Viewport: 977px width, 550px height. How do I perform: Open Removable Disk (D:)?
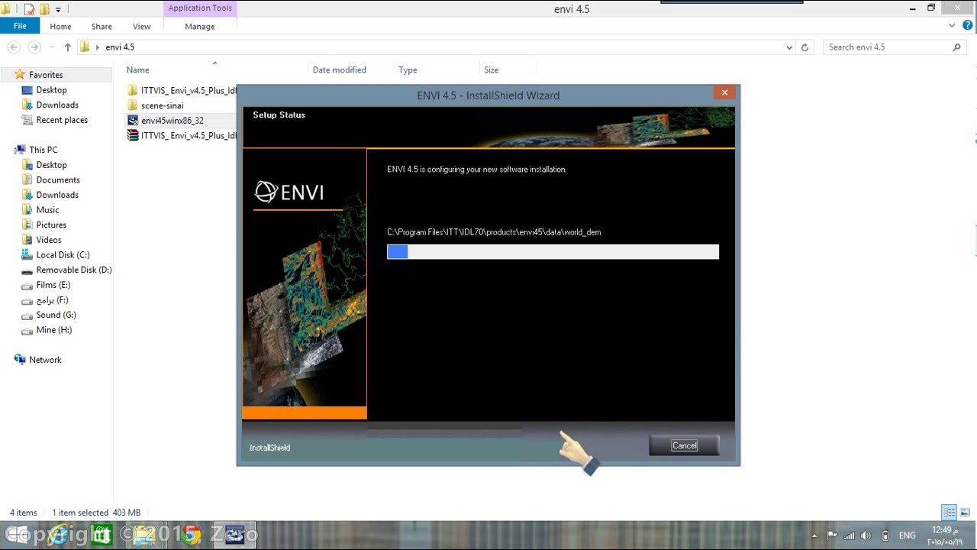coord(74,270)
